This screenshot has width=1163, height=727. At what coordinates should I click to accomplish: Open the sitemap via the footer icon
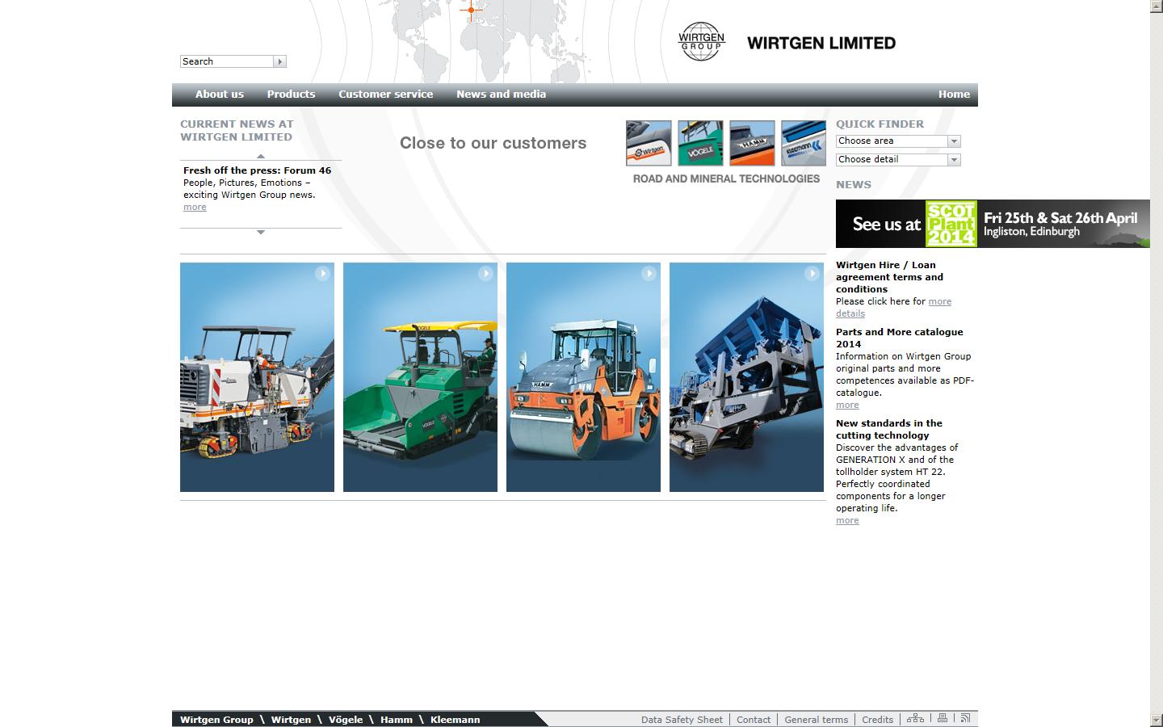pyautogui.click(x=916, y=717)
